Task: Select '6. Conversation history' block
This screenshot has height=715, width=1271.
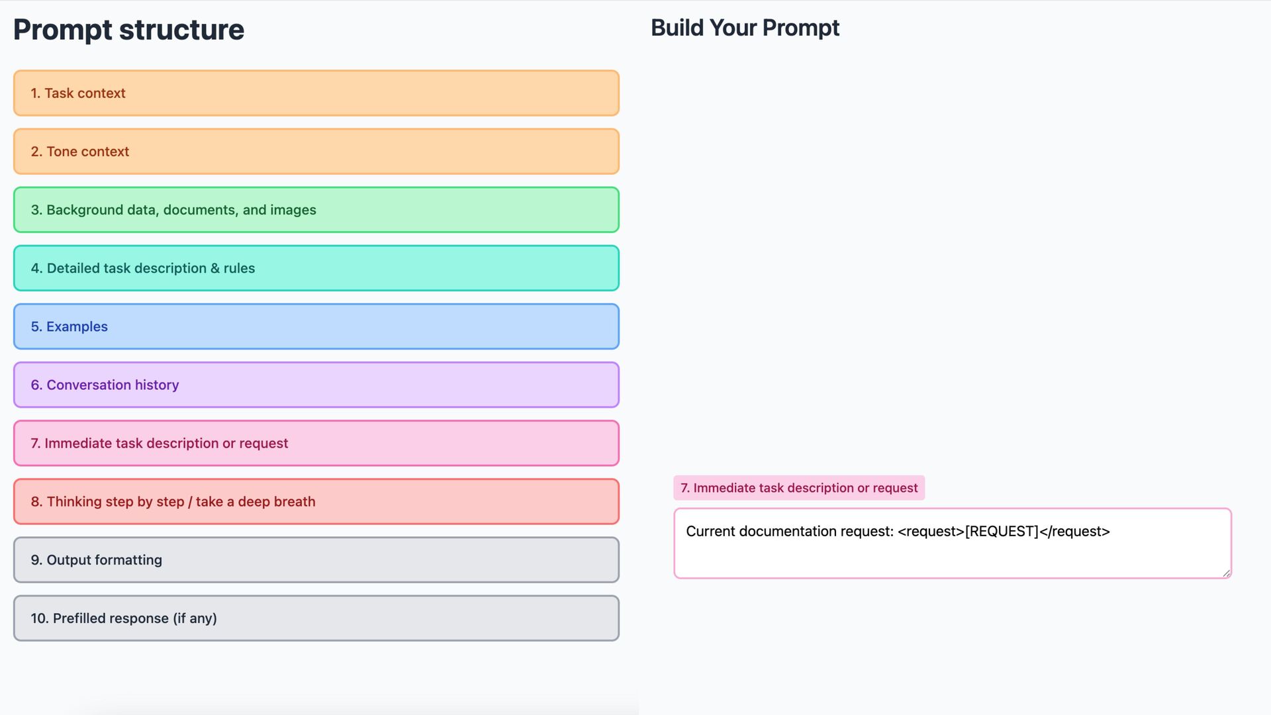Action: [x=316, y=385]
